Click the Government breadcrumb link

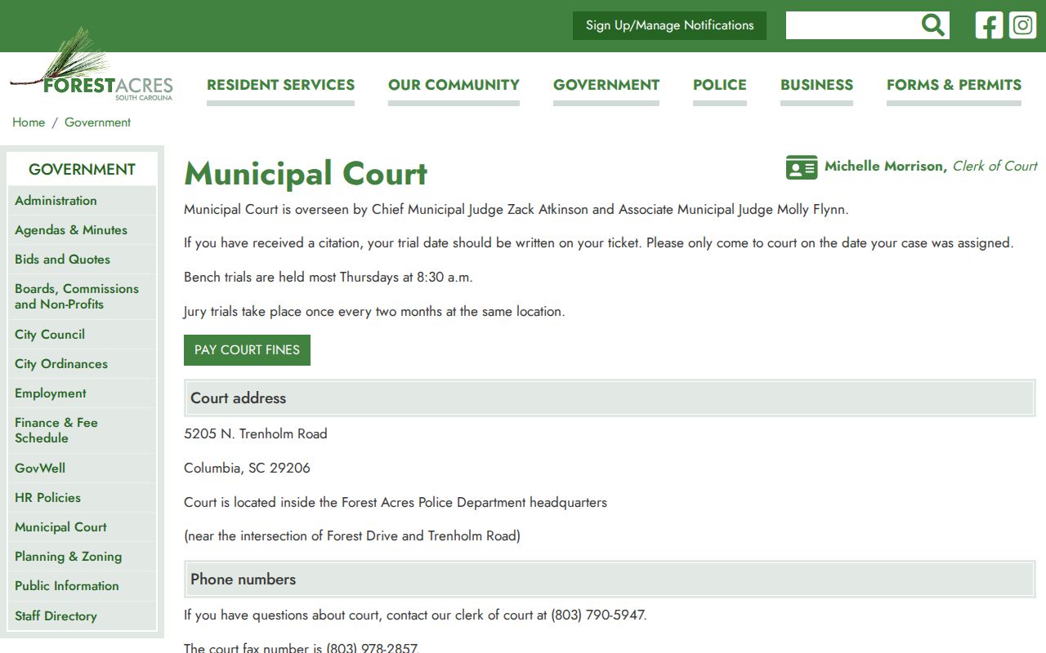pos(97,122)
